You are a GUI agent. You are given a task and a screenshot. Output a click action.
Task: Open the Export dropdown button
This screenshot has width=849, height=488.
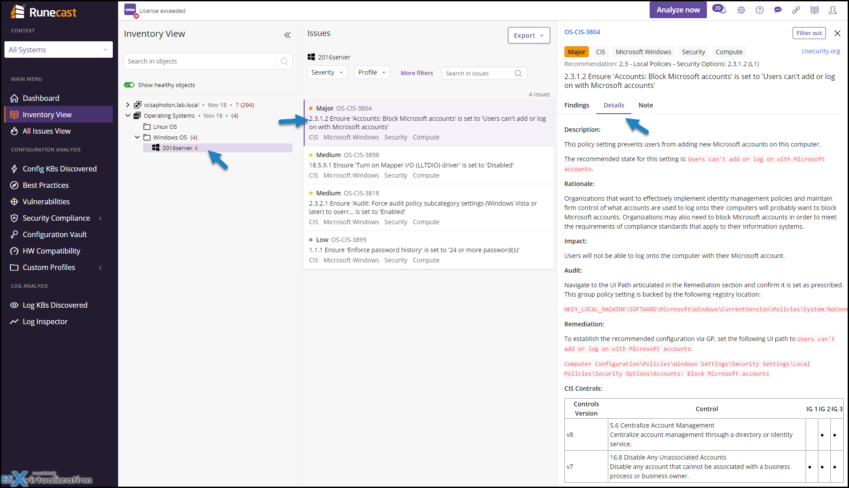(x=529, y=36)
